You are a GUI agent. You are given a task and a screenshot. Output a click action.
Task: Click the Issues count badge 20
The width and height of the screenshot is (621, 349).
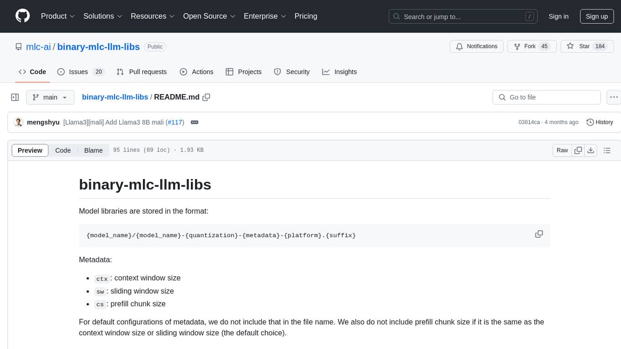[99, 72]
